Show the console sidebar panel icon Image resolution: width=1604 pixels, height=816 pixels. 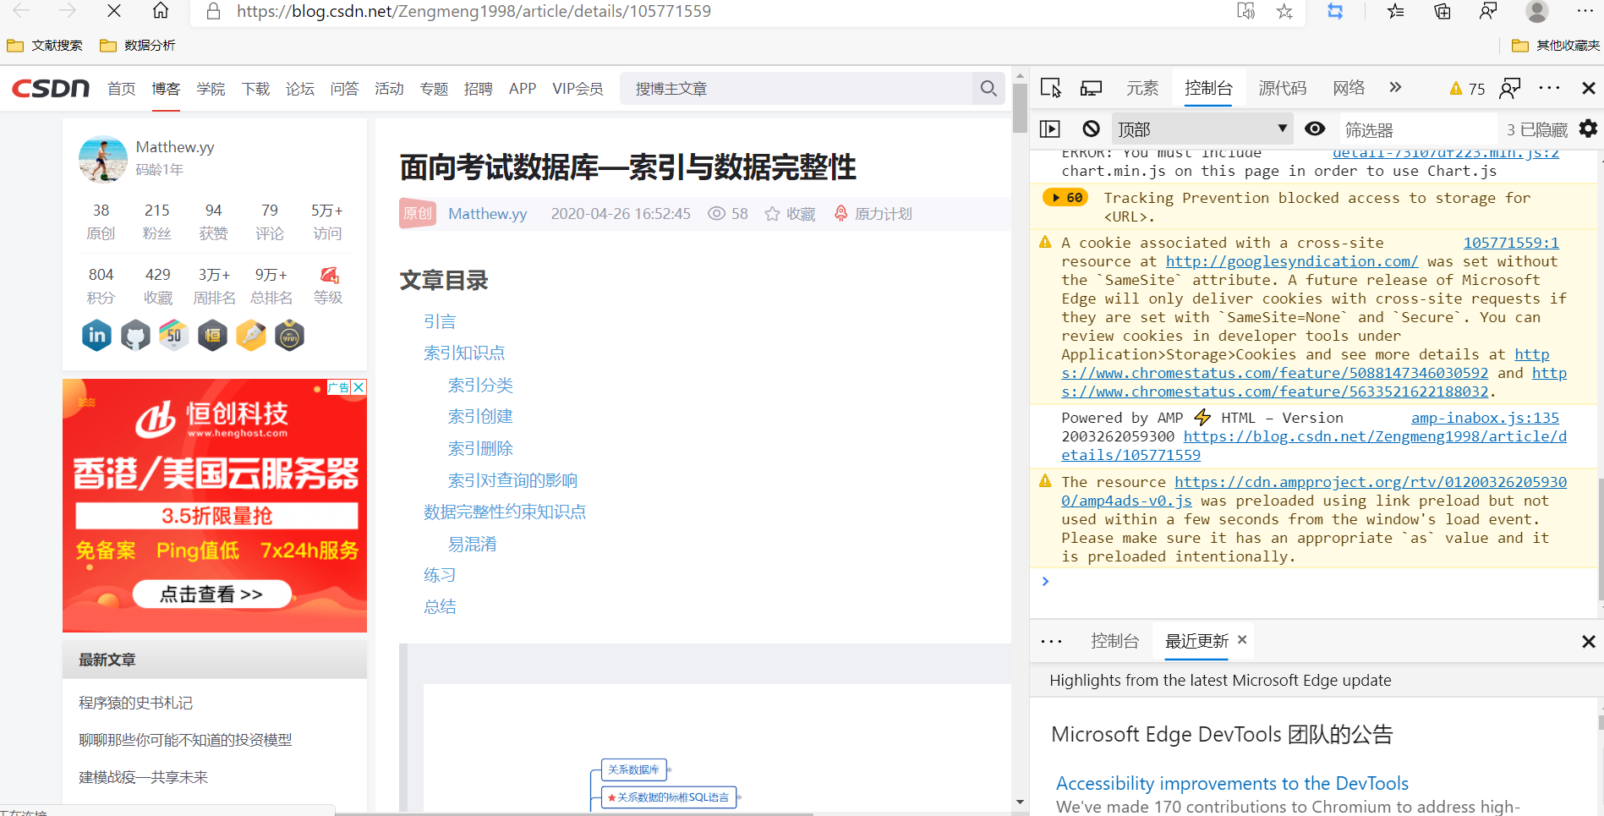point(1049,129)
